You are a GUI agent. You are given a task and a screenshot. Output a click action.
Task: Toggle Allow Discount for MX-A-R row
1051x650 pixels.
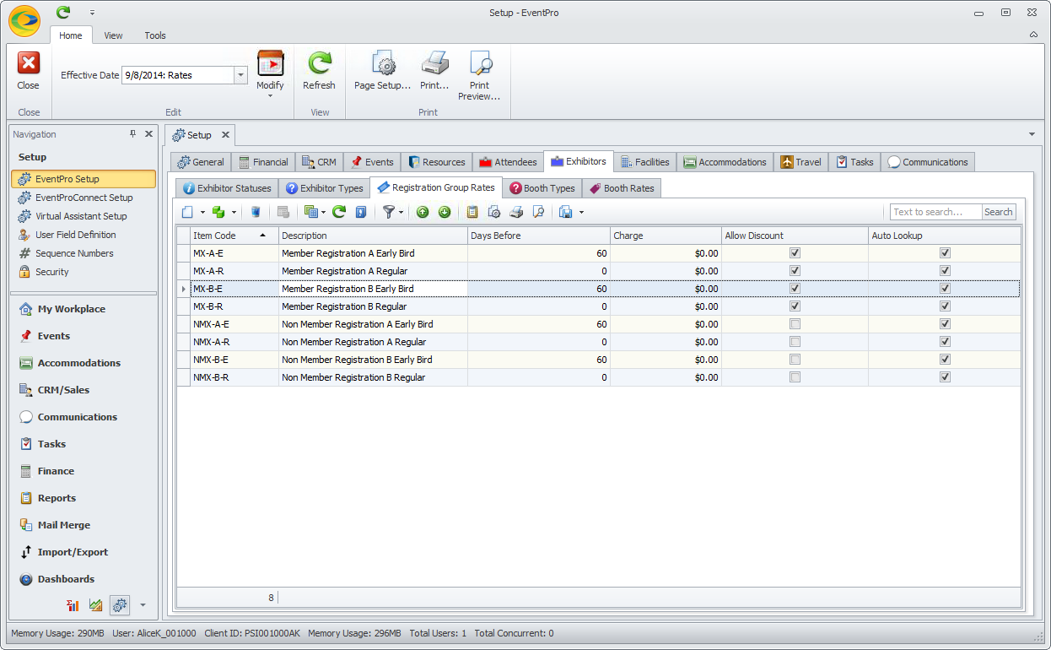[795, 271]
